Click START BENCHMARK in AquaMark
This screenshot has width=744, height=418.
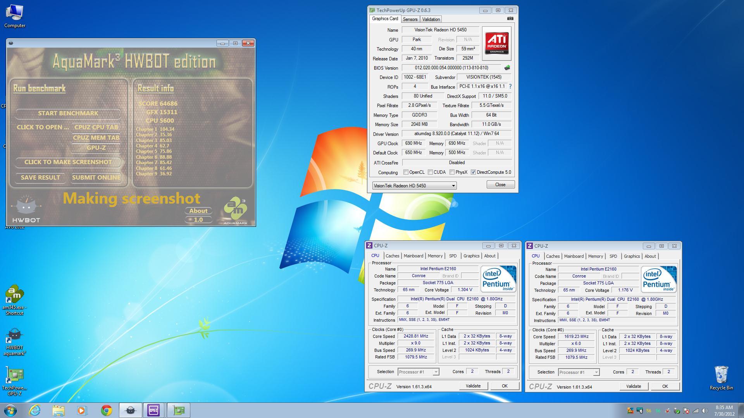(x=68, y=113)
